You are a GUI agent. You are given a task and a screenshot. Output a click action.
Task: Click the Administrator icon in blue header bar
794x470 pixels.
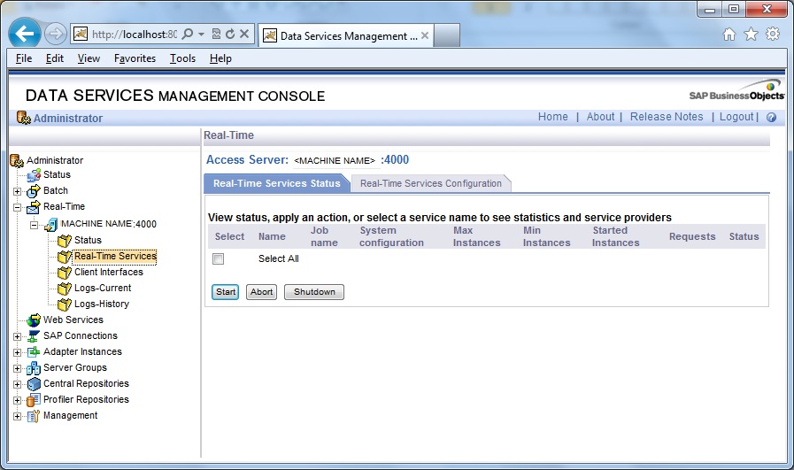pos(23,118)
